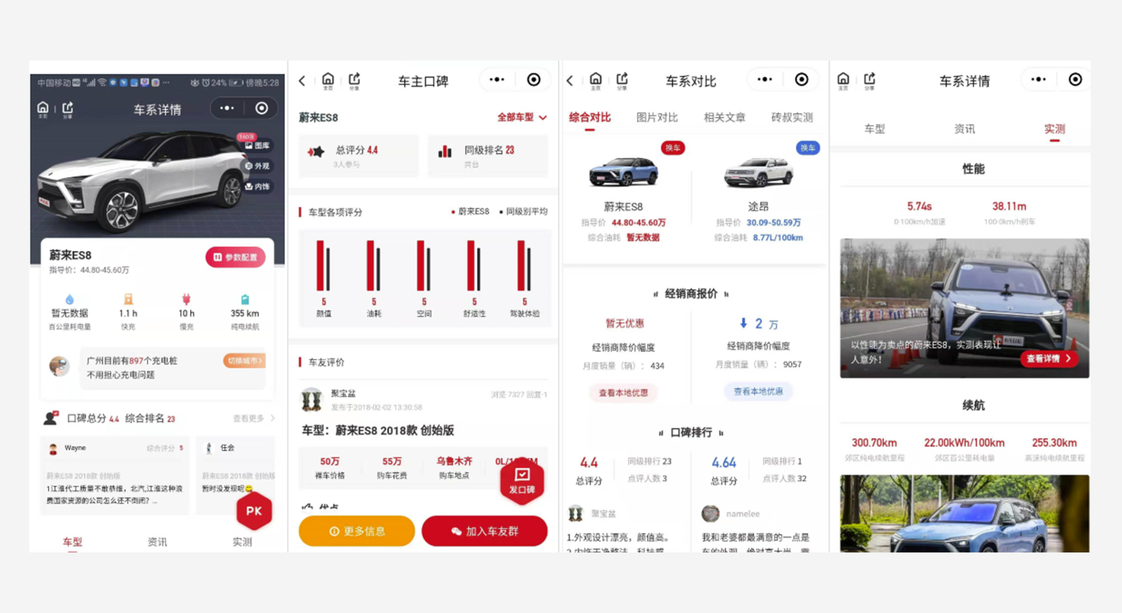Viewport: 1122px width, 613px height.
Task: Tap the red PK comparison badge
Action: (x=254, y=511)
